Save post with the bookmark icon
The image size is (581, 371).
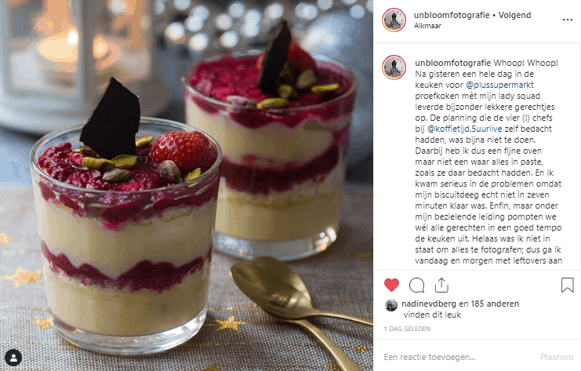568,285
